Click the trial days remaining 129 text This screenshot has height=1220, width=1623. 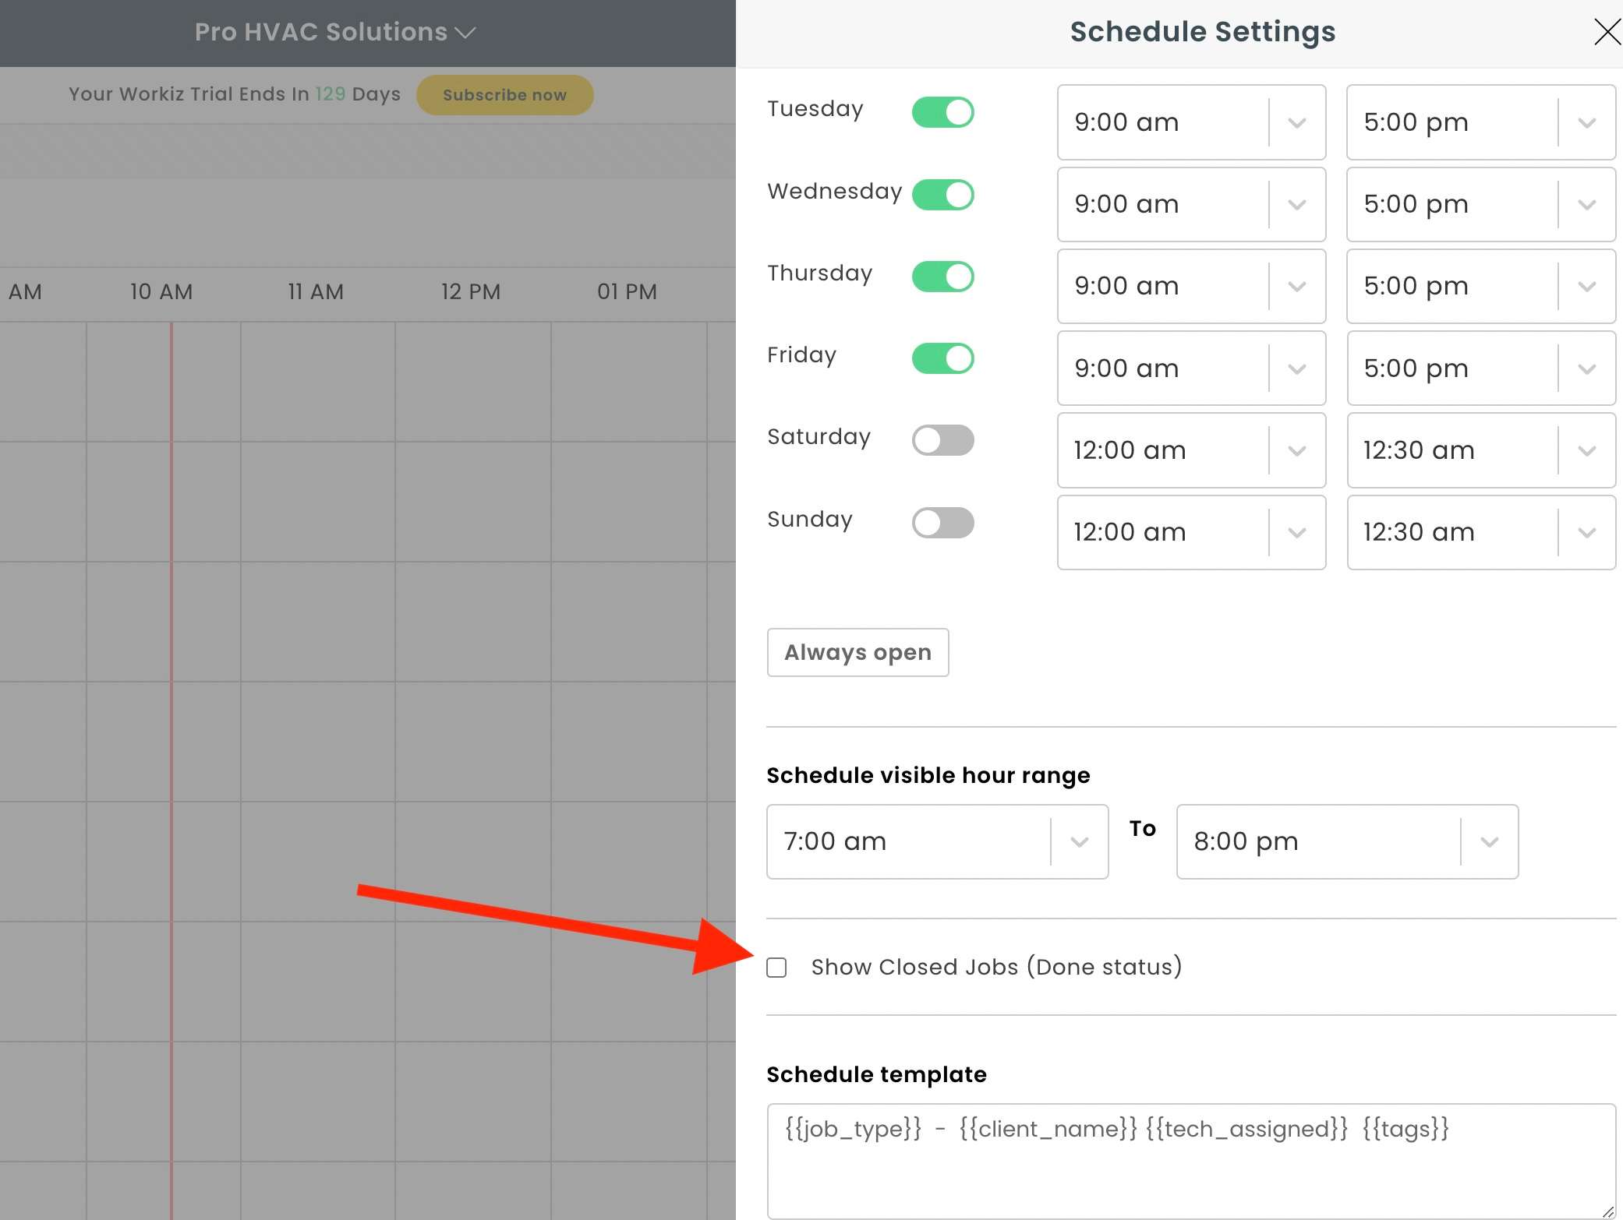(330, 94)
